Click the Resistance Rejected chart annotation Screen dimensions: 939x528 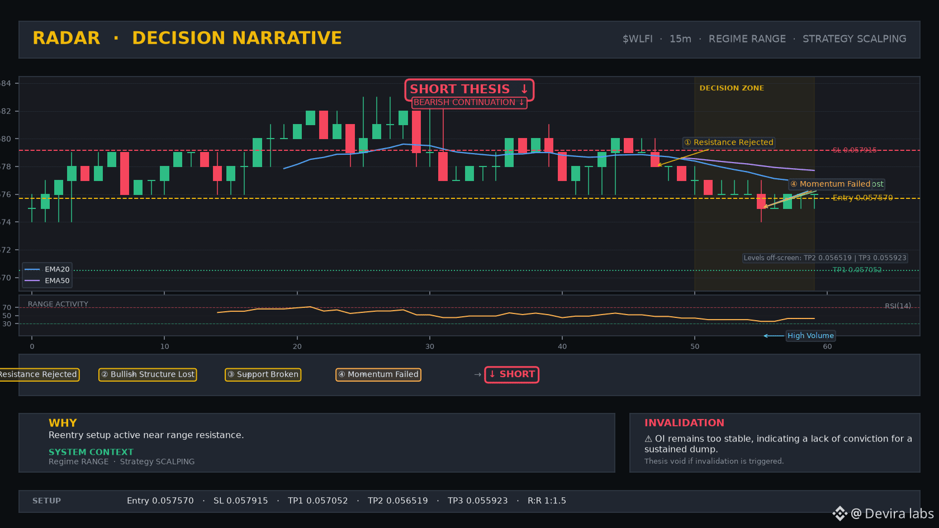click(729, 142)
